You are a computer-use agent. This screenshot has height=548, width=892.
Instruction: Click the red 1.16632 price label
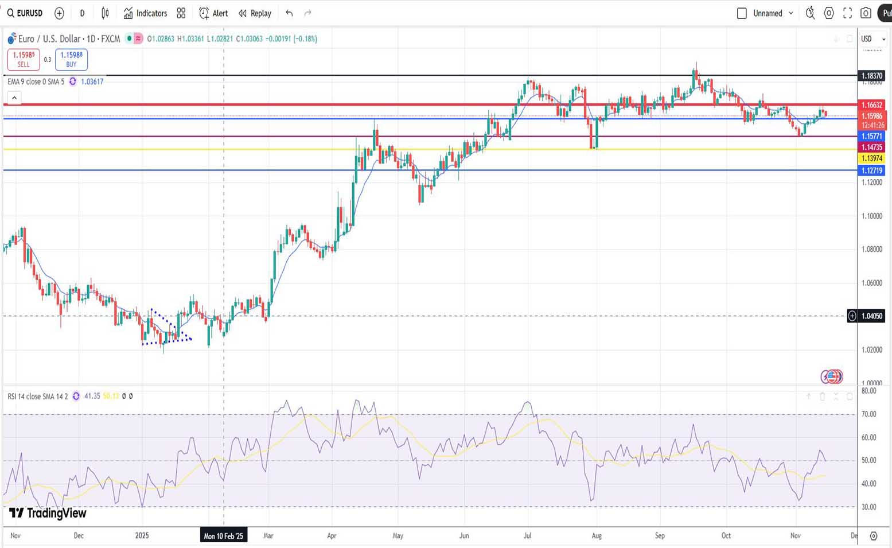tap(871, 105)
